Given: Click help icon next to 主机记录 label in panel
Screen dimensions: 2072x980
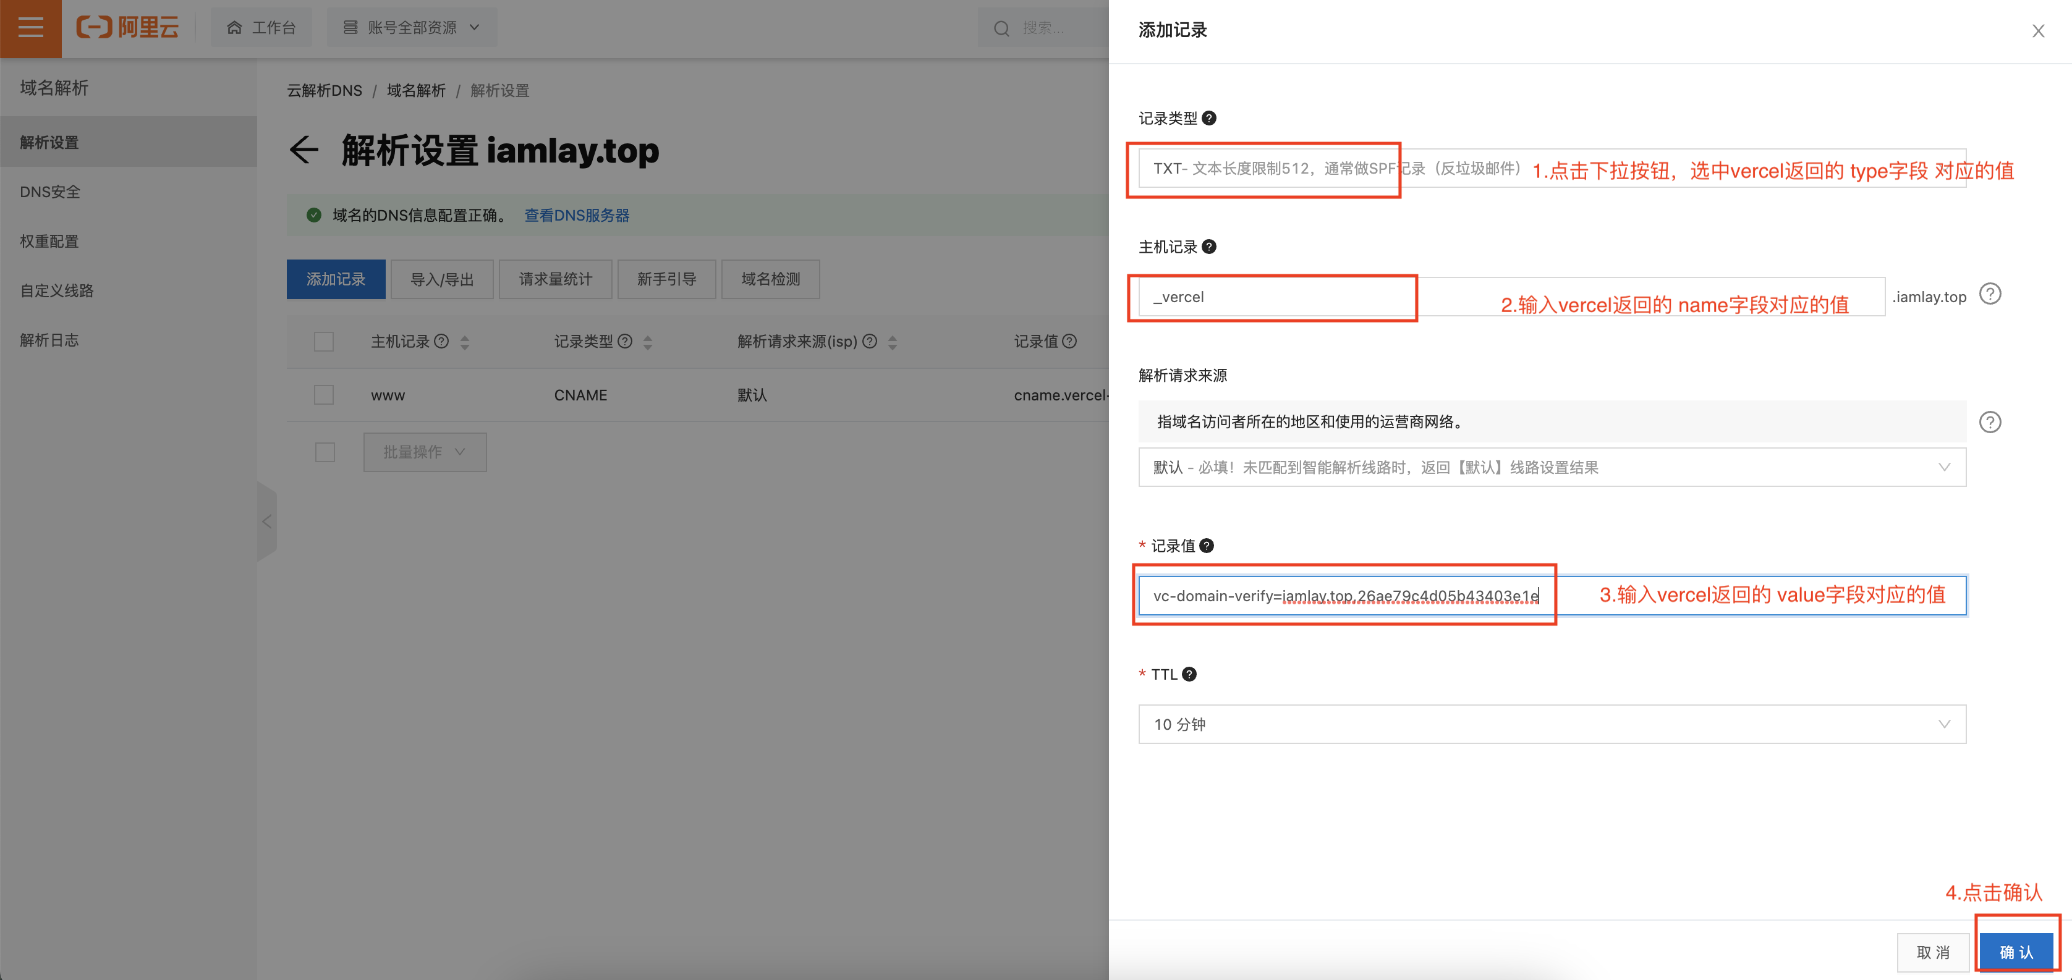Looking at the screenshot, I should coord(1208,247).
